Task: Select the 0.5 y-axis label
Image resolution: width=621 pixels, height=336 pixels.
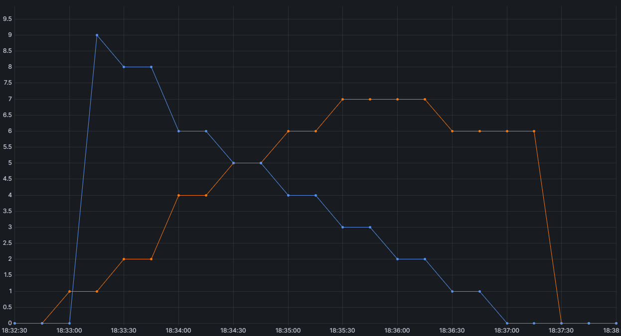Action: tap(7, 307)
